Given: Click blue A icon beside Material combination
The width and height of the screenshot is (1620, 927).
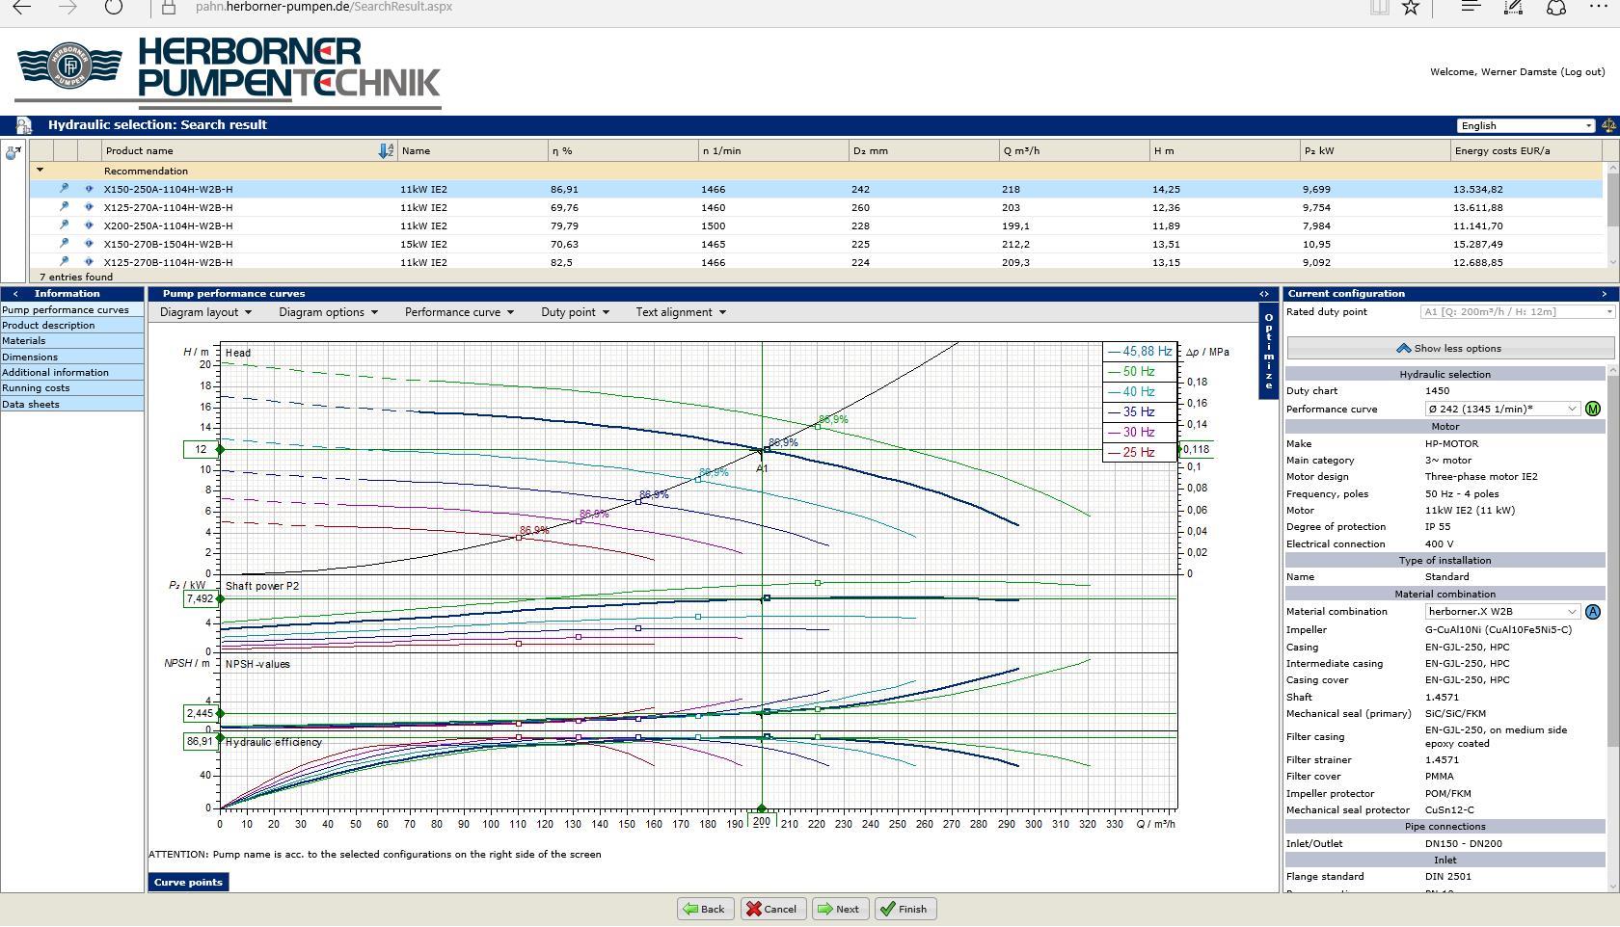Looking at the screenshot, I should (x=1593, y=612).
